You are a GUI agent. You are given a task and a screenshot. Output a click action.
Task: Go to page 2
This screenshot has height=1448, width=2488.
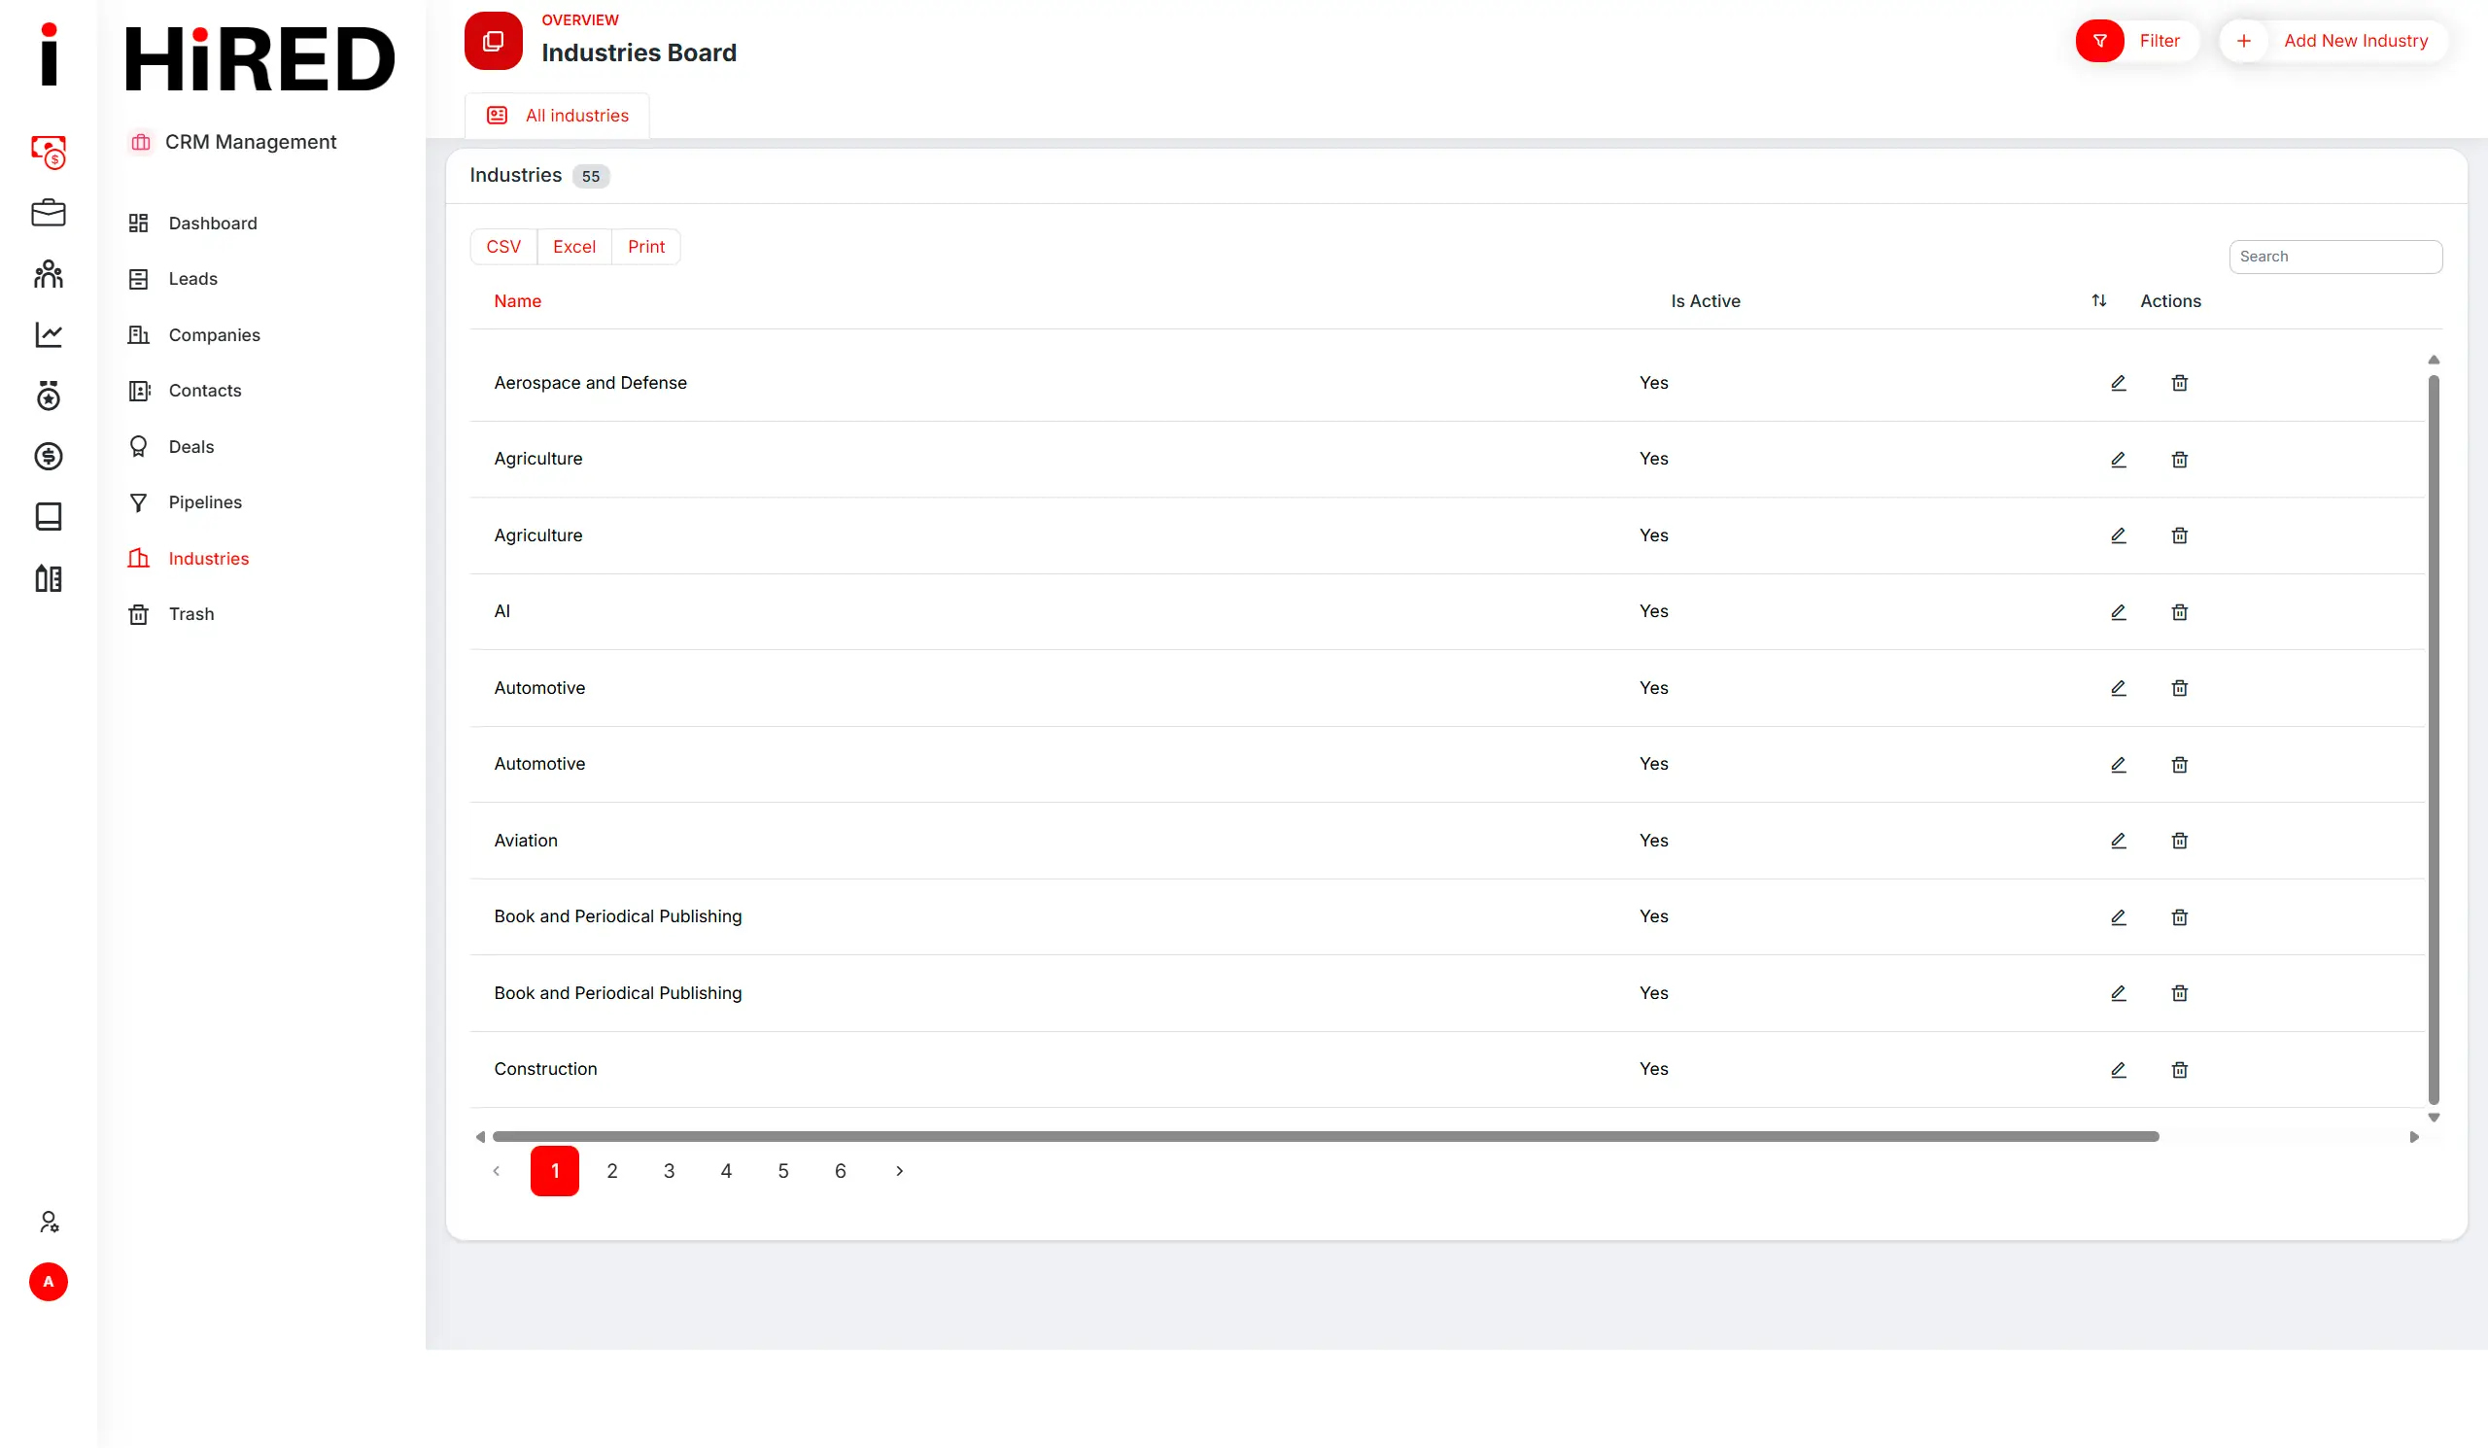coord(612,1171)
